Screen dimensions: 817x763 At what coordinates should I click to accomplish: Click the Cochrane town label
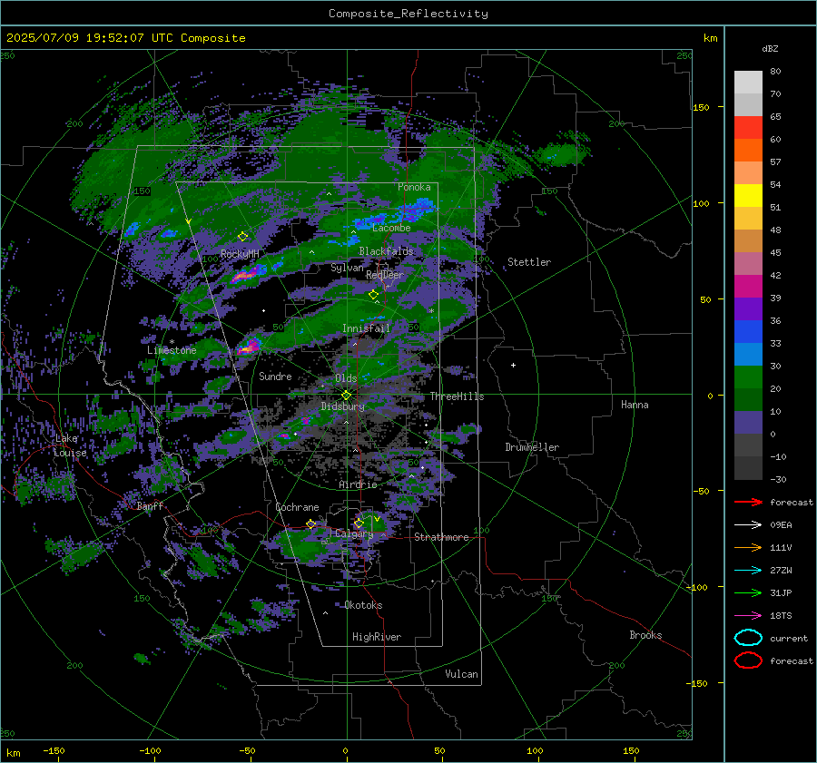297,507
